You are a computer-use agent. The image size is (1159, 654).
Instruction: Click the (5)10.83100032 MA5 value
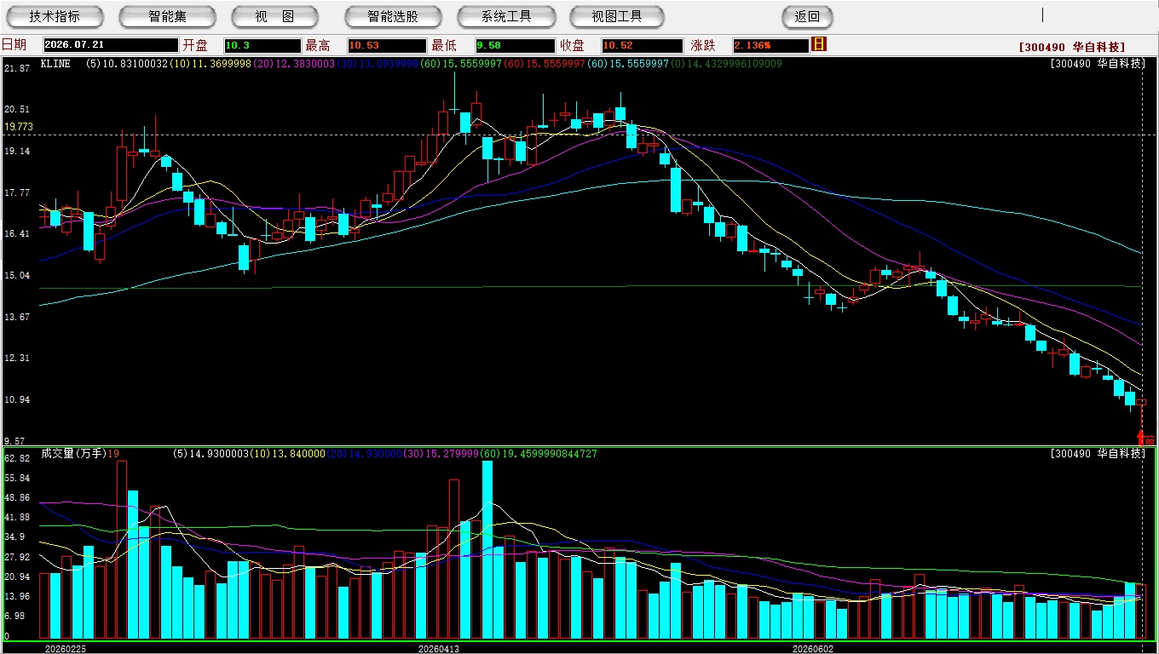click(x=127, y=64)
